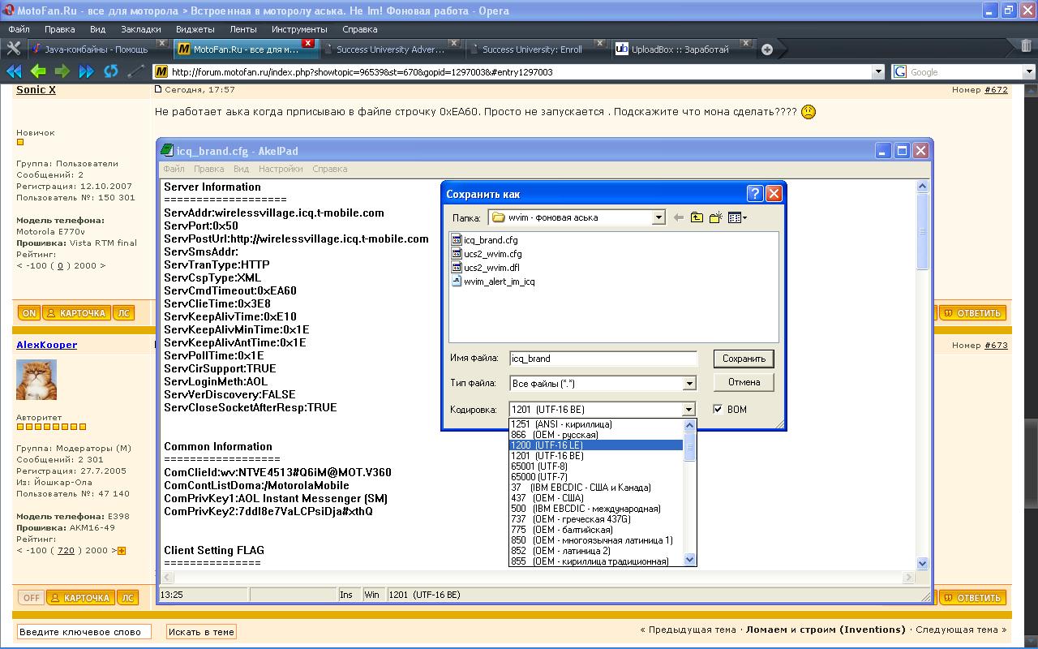Click the Отмена button
The width and height of the screenshot is (1038, 649).
[744, 382]
